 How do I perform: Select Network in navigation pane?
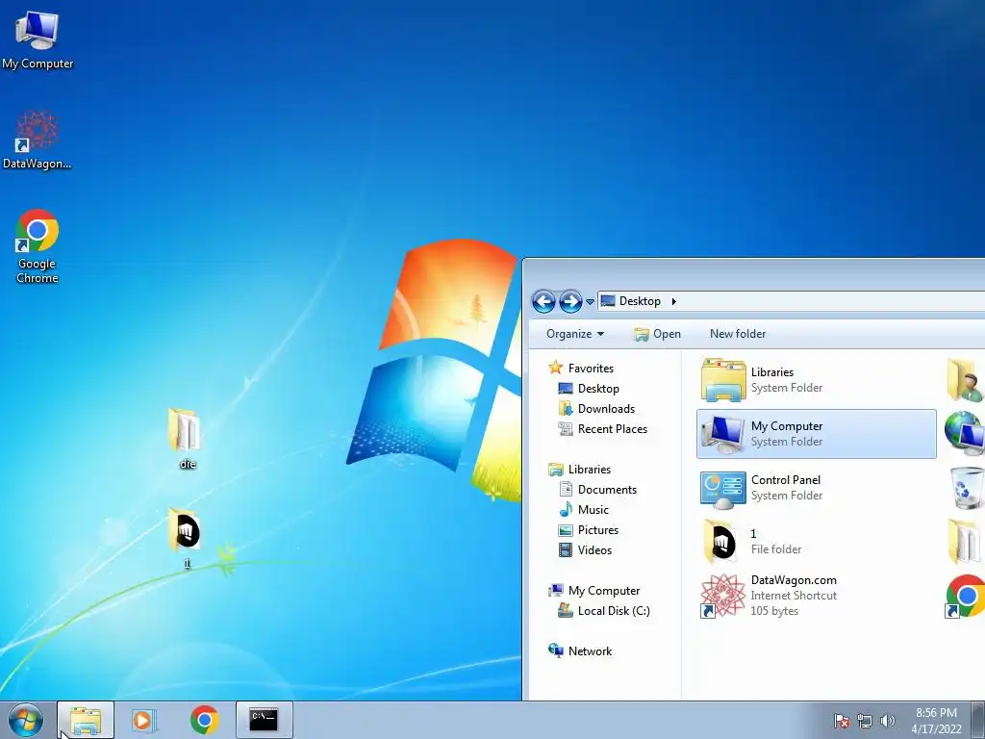[580, 651]
